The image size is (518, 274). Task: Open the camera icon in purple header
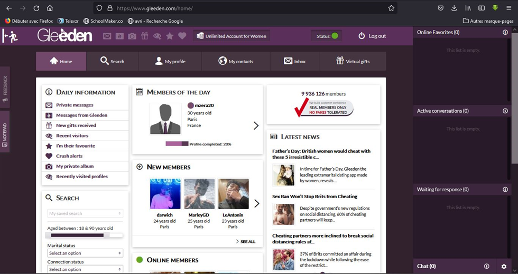132,36
